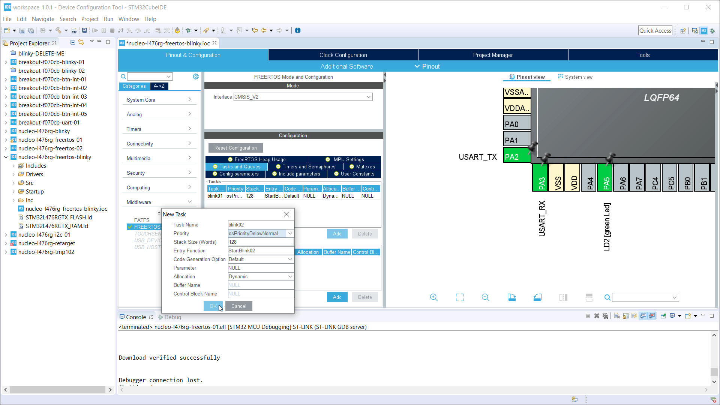Pin the Console view
This screenshot has width=720, height=405.
tap(663, 316)
